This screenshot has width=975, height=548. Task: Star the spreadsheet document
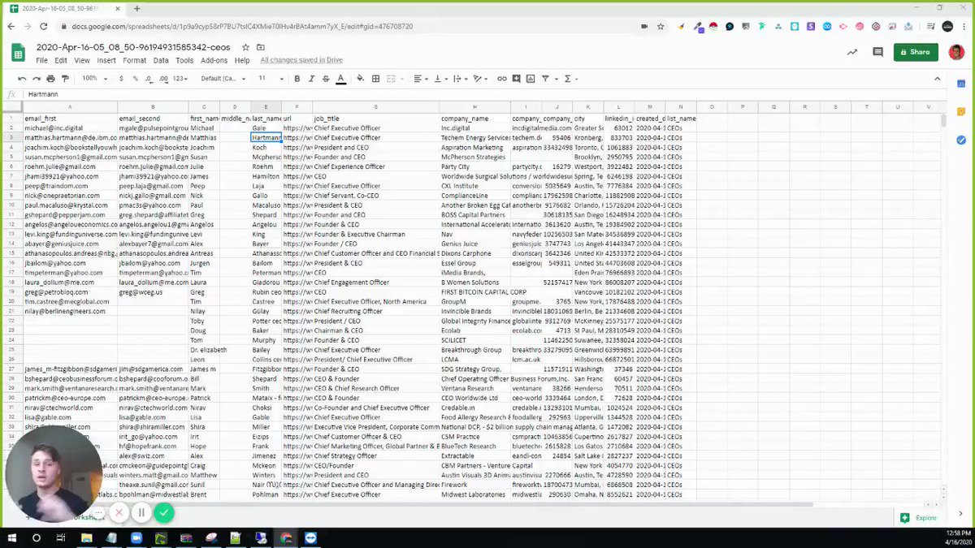(x=245, y=47)
